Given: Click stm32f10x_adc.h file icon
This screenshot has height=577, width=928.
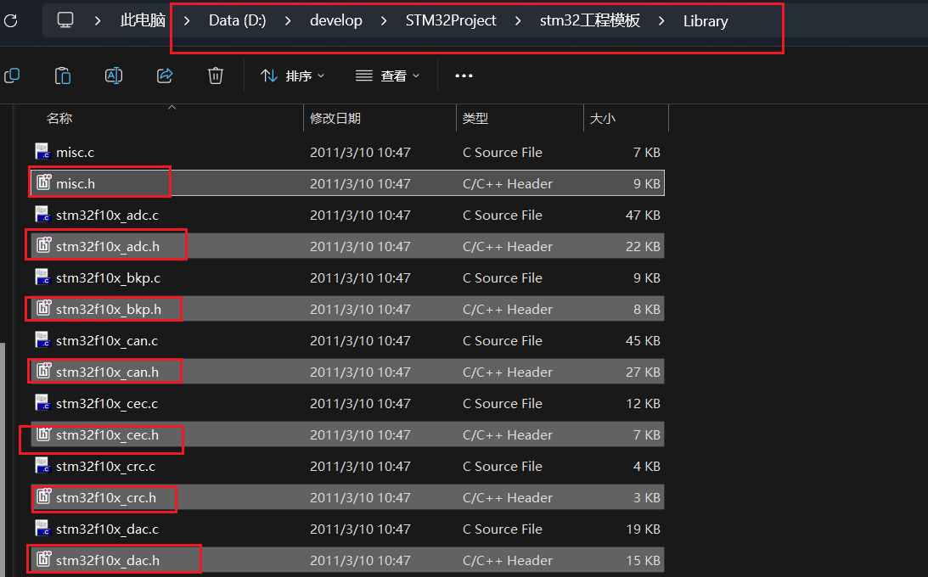Looking at the screenshot, I should [44, 245].
